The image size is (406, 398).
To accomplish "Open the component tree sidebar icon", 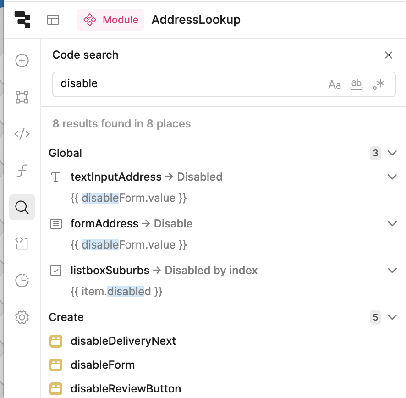I will click(x=22, y=97).
